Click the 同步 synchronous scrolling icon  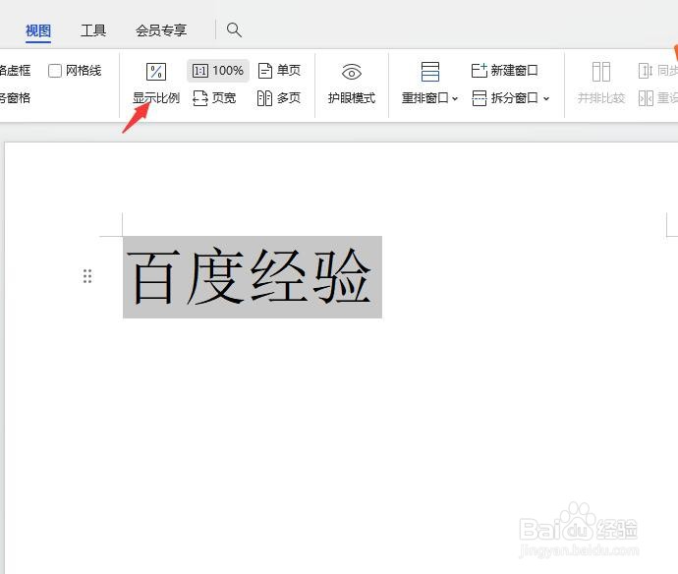pos(646,71)
